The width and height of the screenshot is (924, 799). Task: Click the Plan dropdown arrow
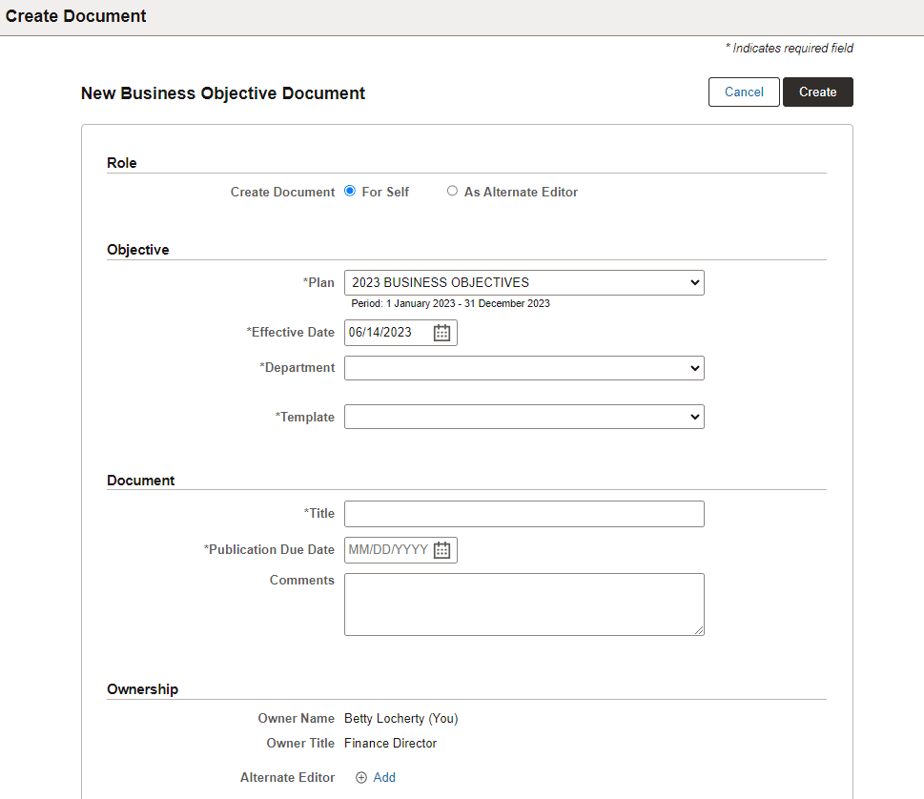pyautogui.click(x=694, y=282)
